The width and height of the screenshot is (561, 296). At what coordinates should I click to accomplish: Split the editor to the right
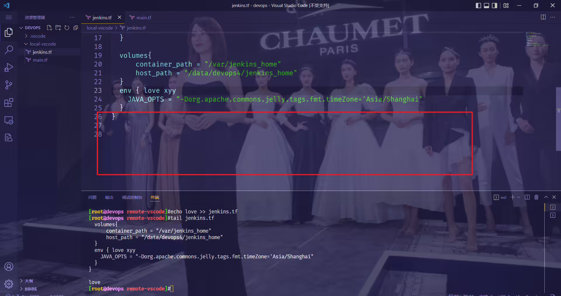[x=543, y=17]
